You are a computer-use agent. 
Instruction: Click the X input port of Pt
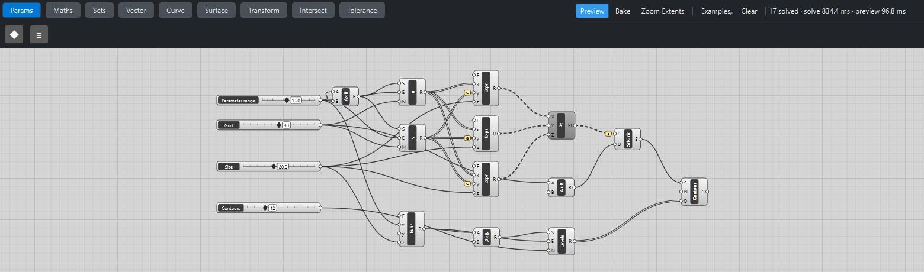pos(548,116)
